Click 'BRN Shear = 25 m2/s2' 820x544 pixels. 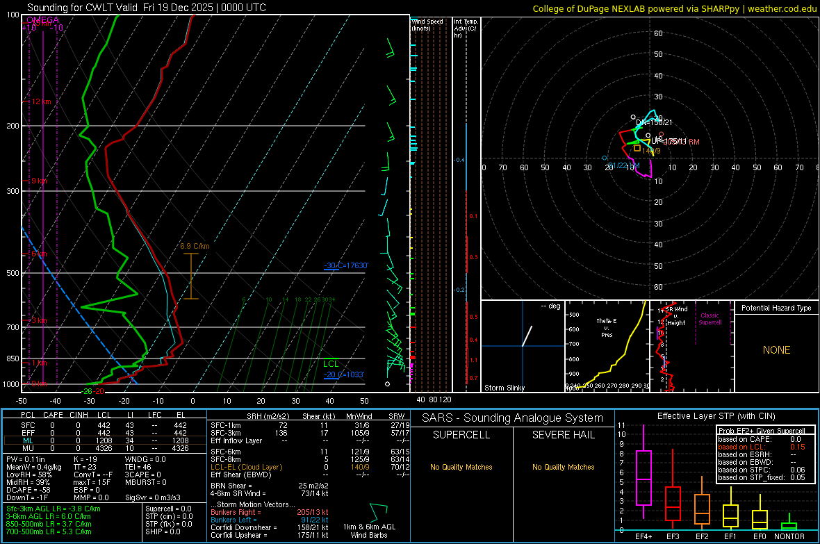(270, 486)
